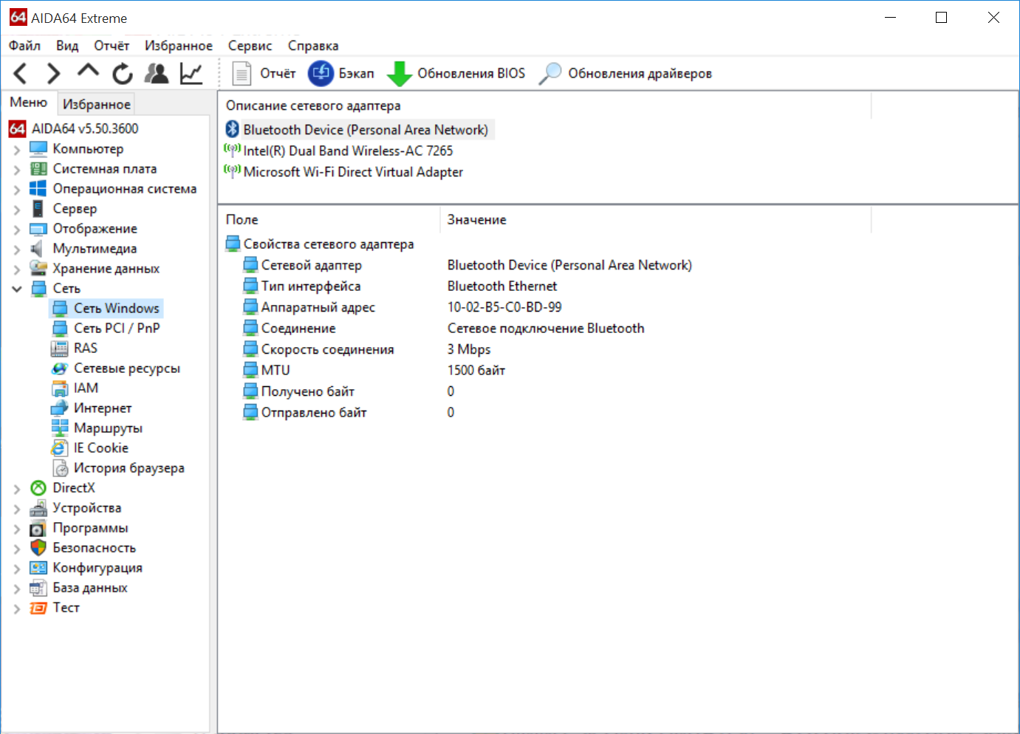Click Обновления драйверов in the toolbar
Viewport: 1020px width, 734px height.
[626, 73]
